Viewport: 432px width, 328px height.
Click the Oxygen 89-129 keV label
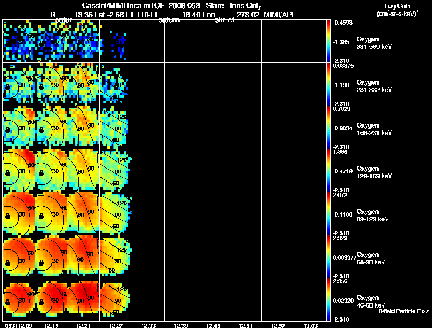373,215
